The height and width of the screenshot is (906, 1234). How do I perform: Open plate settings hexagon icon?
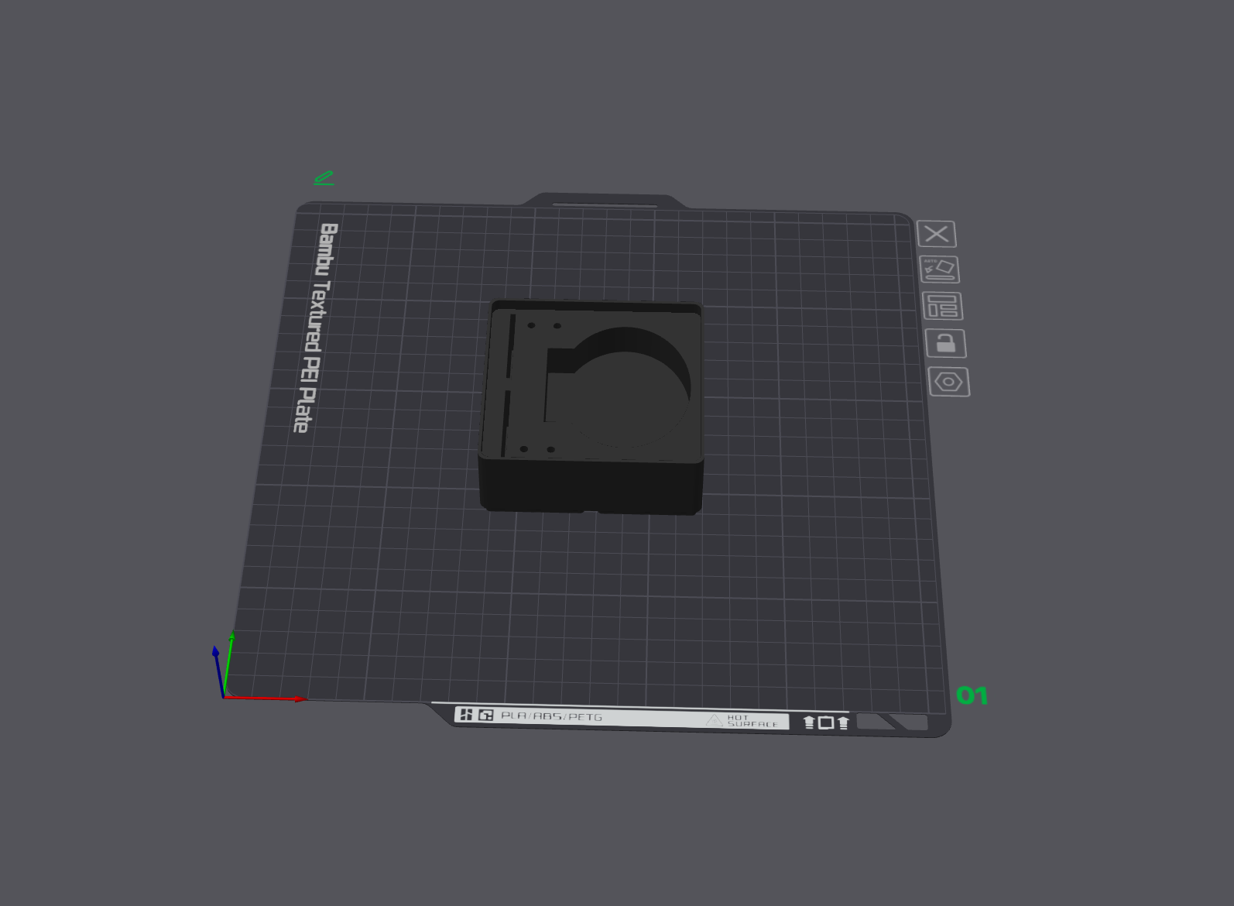tap(949, 382)
